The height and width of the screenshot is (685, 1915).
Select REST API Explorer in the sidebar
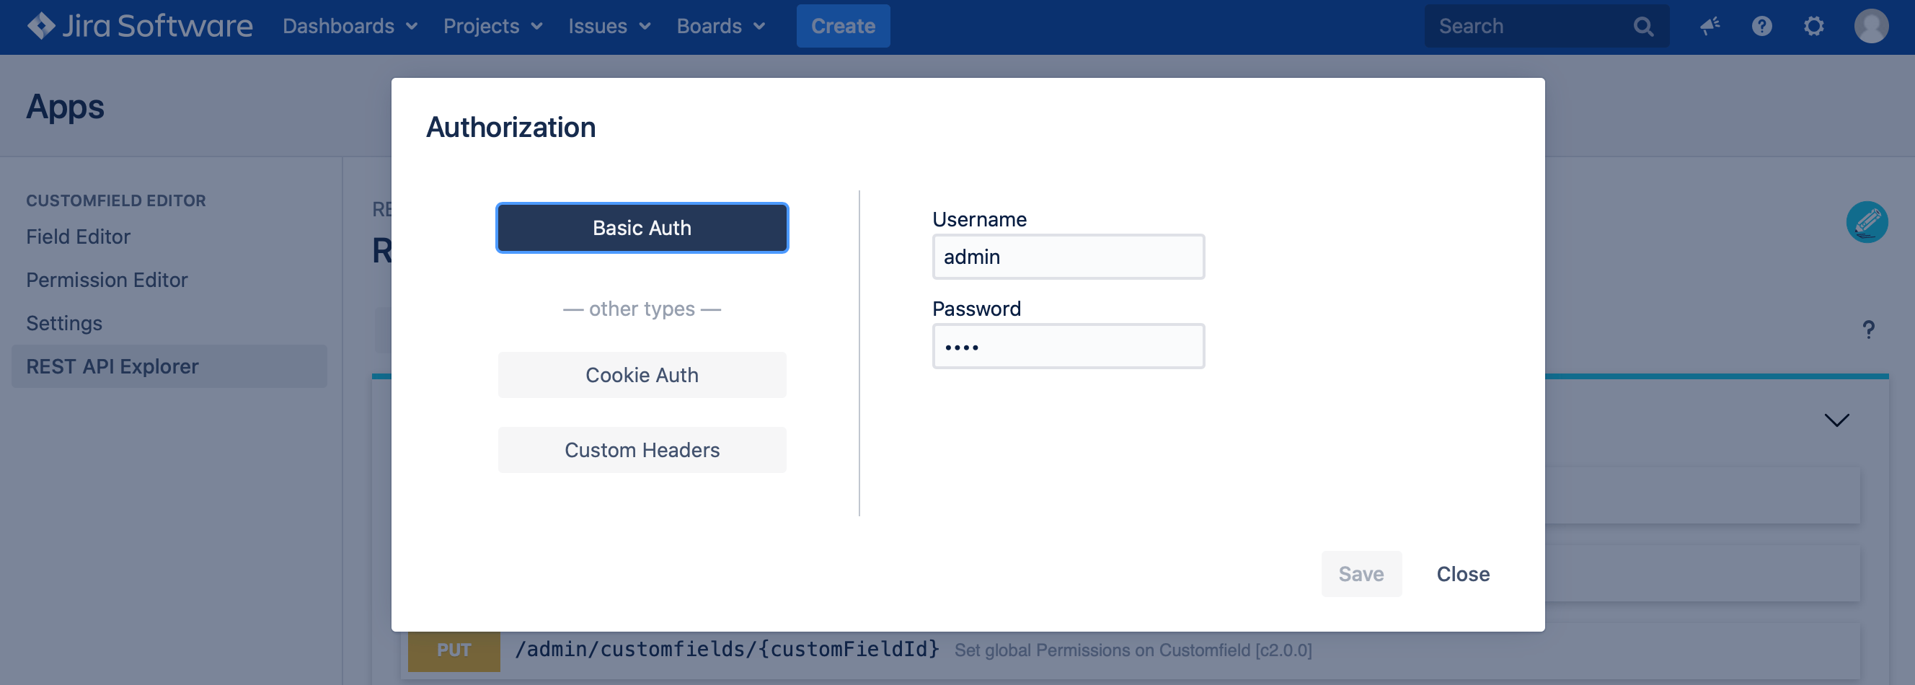112,366
